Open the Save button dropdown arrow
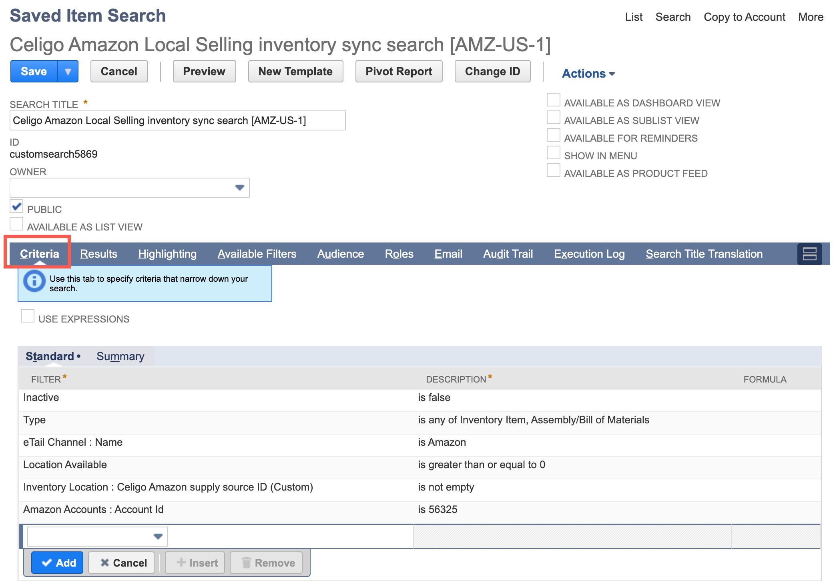 68,71
